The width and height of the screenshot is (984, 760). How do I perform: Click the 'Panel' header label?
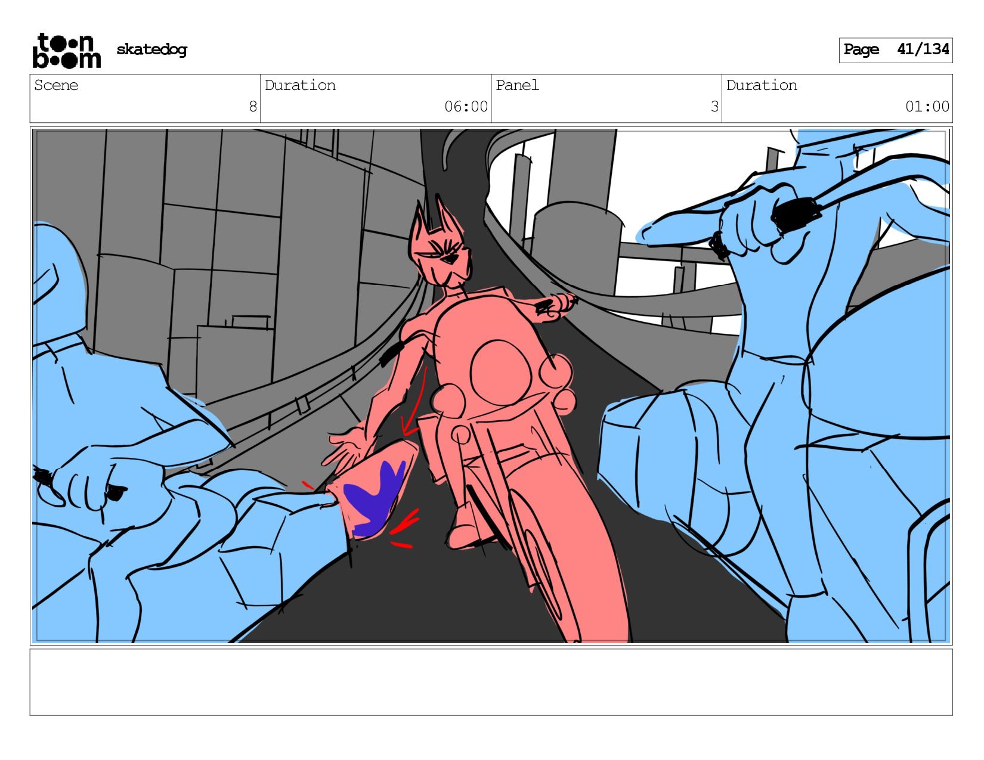point(517,85)
